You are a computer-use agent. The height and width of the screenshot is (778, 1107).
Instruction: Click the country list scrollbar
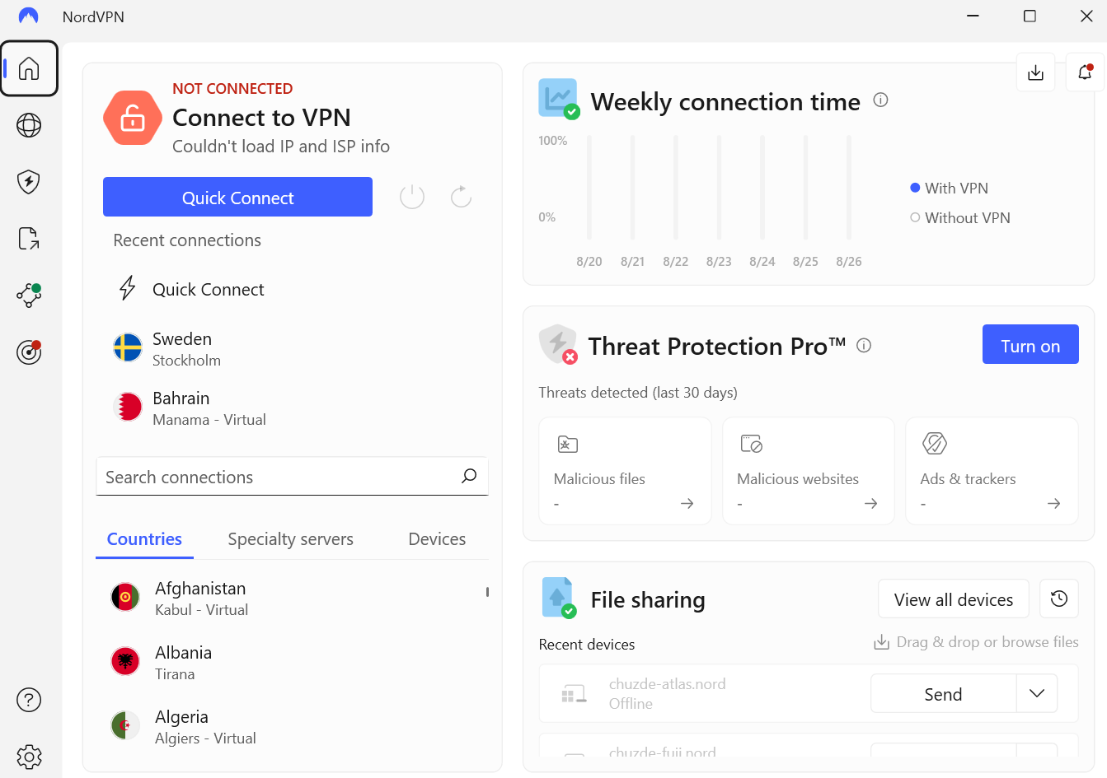(487, 591)
